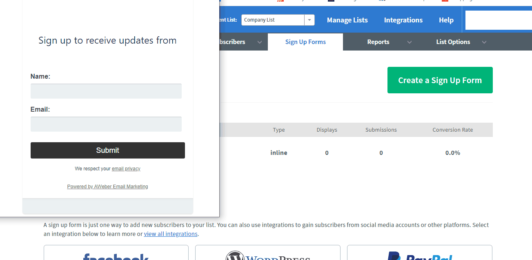The image size is (532, 260).
Task: Expand the Subscribers tab chevron
Action: pos(260,42)
